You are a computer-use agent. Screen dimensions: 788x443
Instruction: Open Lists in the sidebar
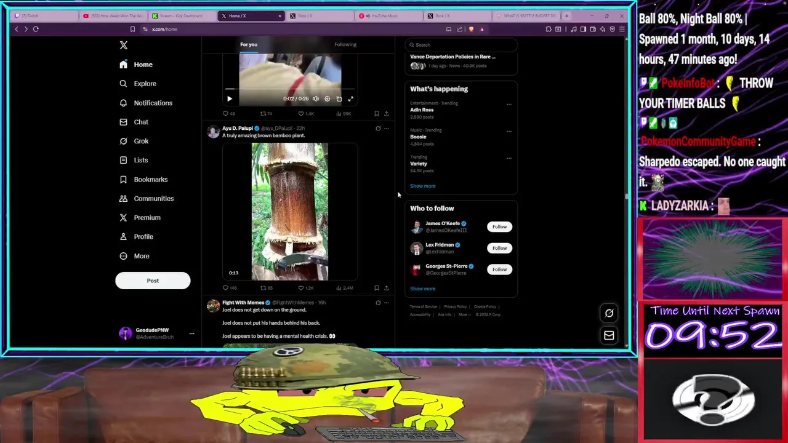[x=134, y=160]
